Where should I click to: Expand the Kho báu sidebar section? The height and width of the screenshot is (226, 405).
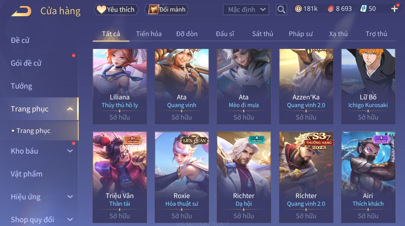70,151
